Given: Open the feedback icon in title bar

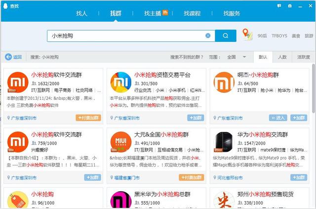Looking at the screenshot, I should point(279,6).
